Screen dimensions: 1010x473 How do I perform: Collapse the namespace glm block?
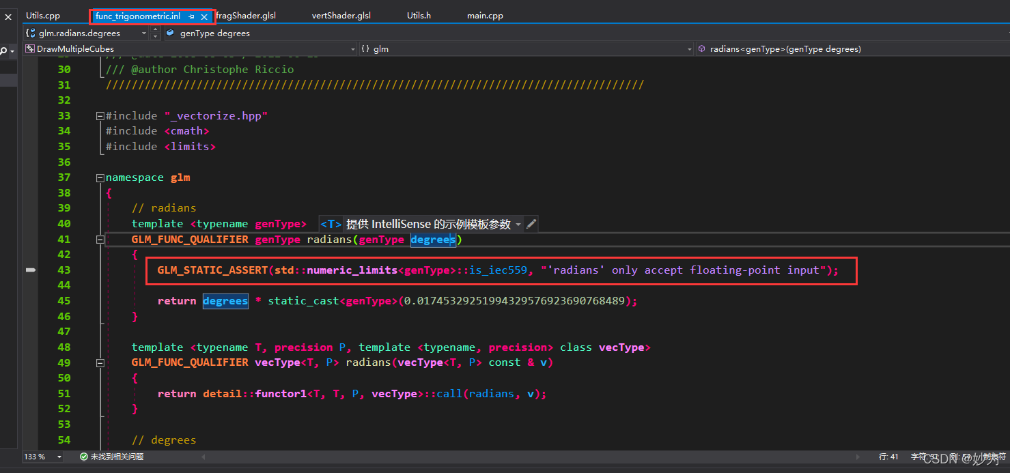[x=100, y=177]
